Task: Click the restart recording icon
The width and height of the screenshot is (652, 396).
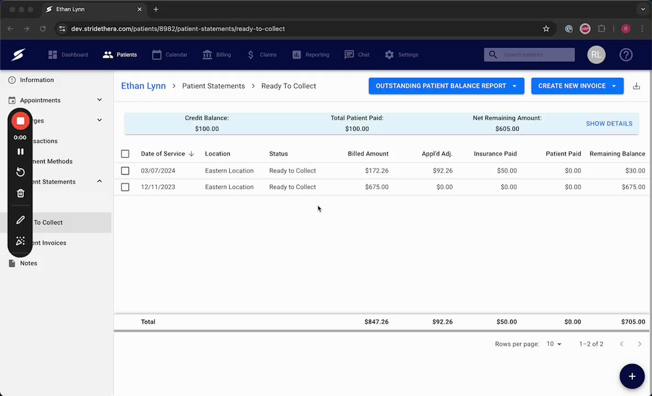Action: pyautogui.click(x=20, y=172)
